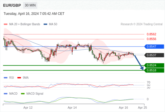This screenshot has height=112, width=165.
Task: Click the green 0.8524 support price tag
Action: point(154,65)
